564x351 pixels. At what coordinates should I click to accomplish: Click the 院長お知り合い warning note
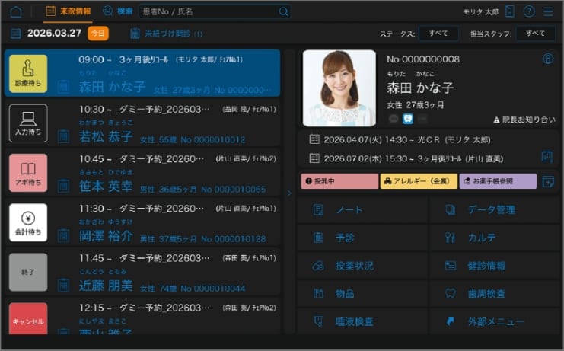coord(524,120)
